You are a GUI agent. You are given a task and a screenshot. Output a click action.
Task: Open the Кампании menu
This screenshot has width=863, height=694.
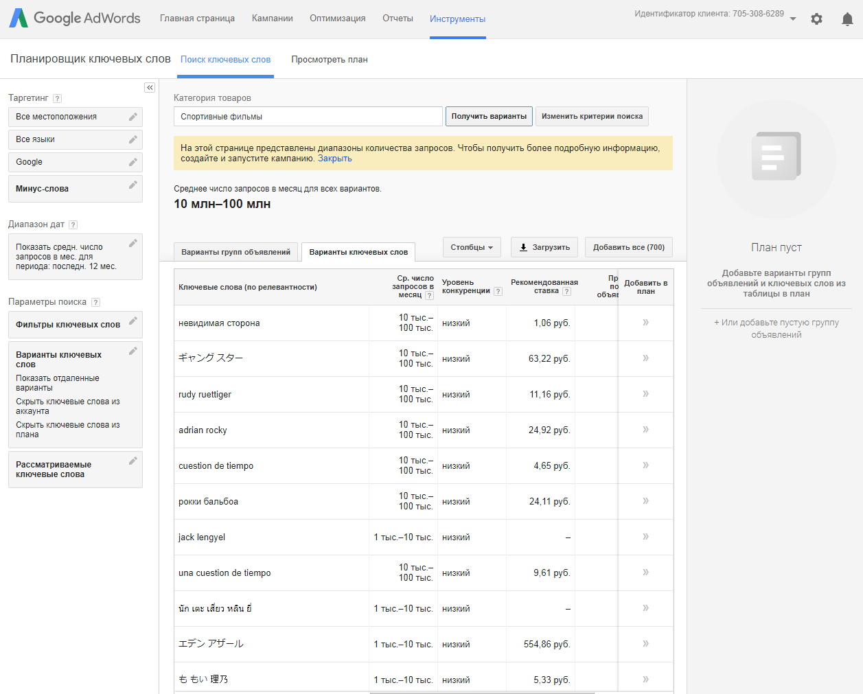tap(272, 19)
